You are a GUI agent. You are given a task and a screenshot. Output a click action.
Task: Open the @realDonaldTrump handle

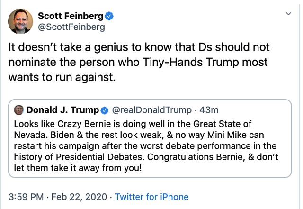152,110
